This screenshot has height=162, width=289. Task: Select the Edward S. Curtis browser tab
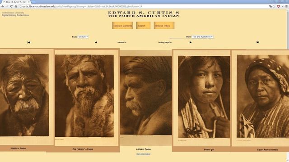point(16,2)
